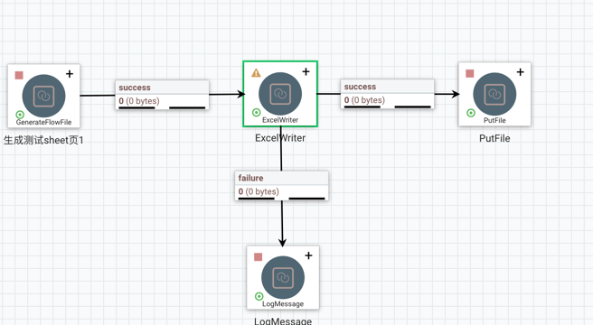This screenshot has width=593, height=325.
Task: Select the success connection before ExcelWriter
Action: tap(162, 95)
